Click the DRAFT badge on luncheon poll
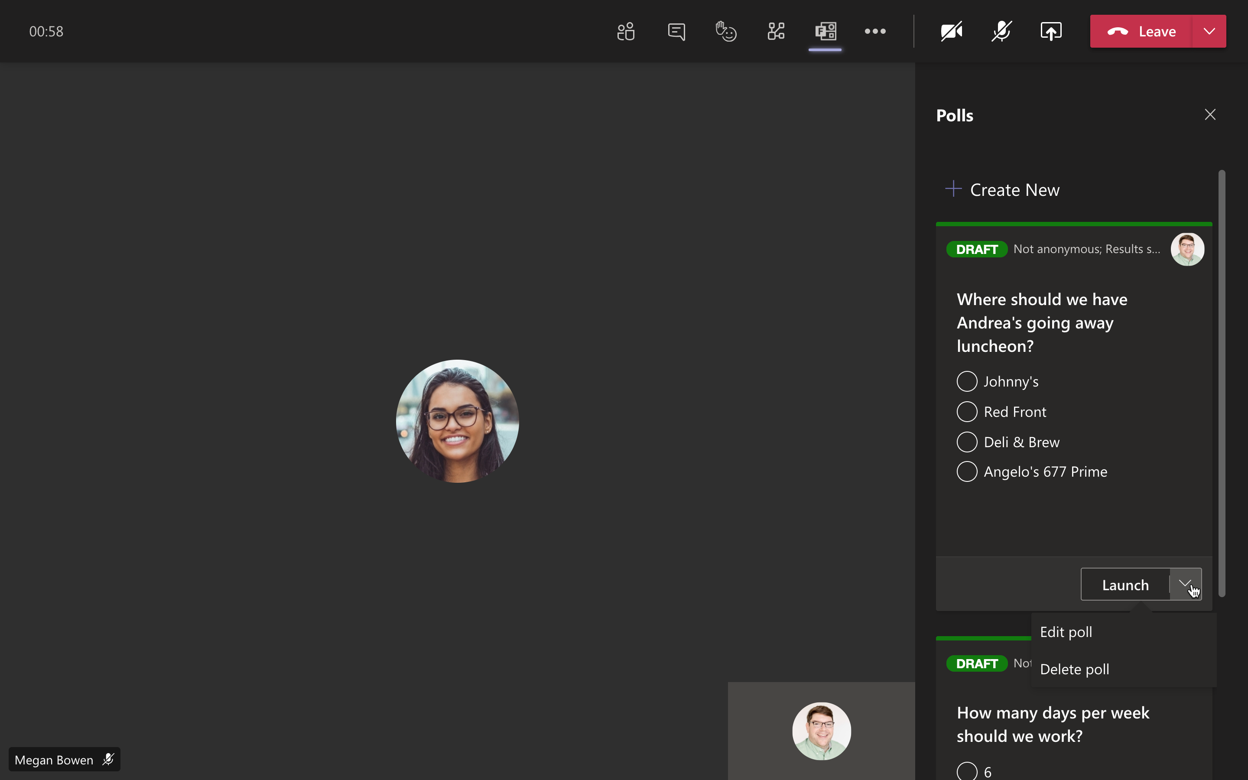 click(977, 250)
